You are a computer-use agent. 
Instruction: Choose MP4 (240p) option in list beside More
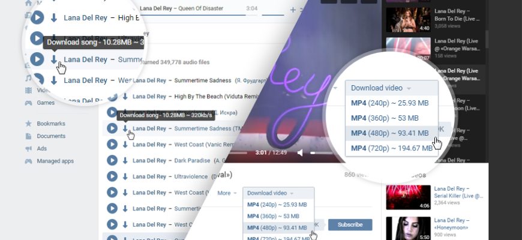pos(277,205)
